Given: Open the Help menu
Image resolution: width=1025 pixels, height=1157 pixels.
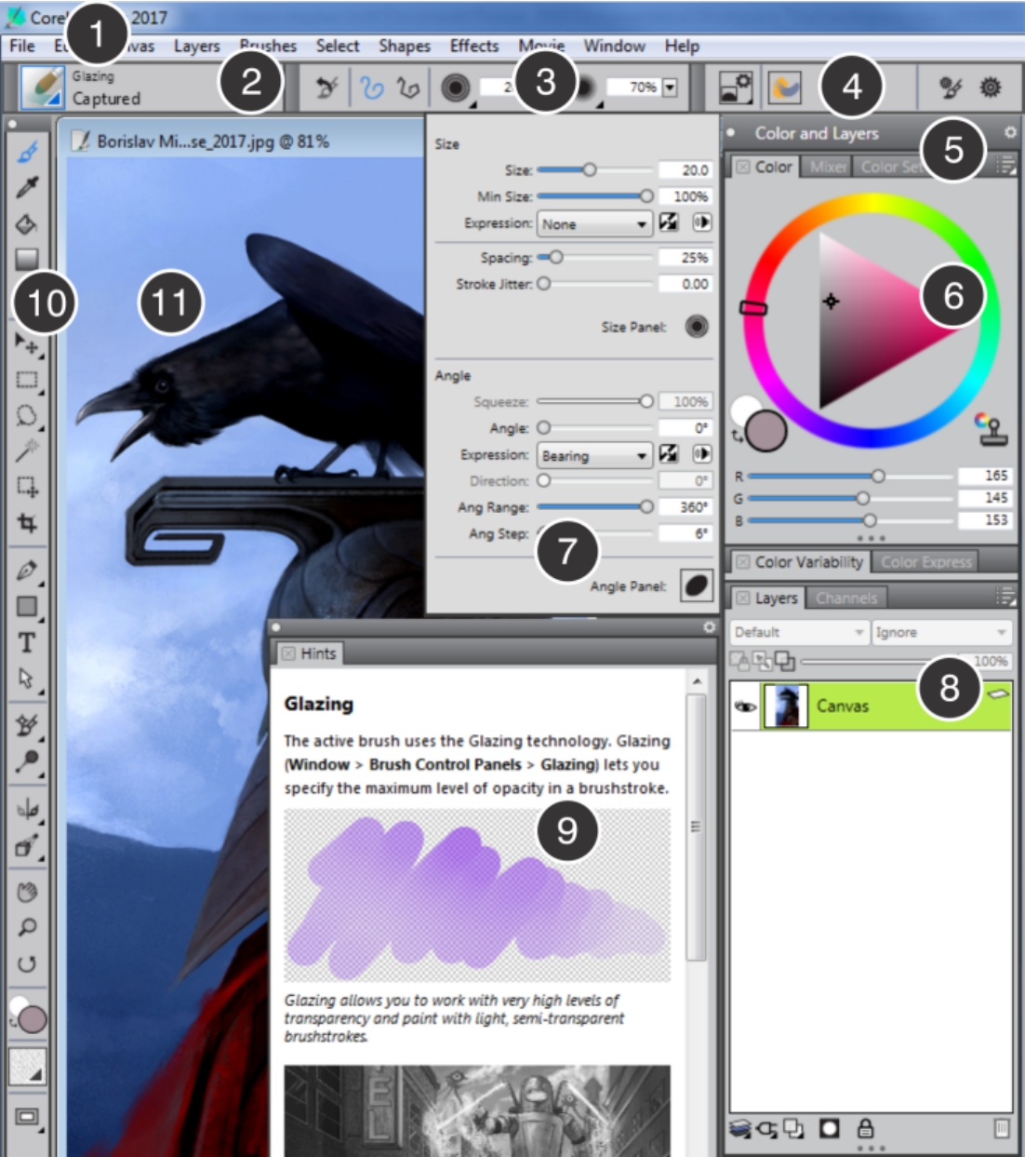Looking at the screenshot, I should 681,46.
